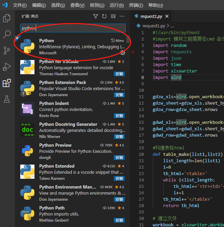Filter extensions with the funnel icon
Image resolution: width=224 pixels, height=227 pixels.
96,16
